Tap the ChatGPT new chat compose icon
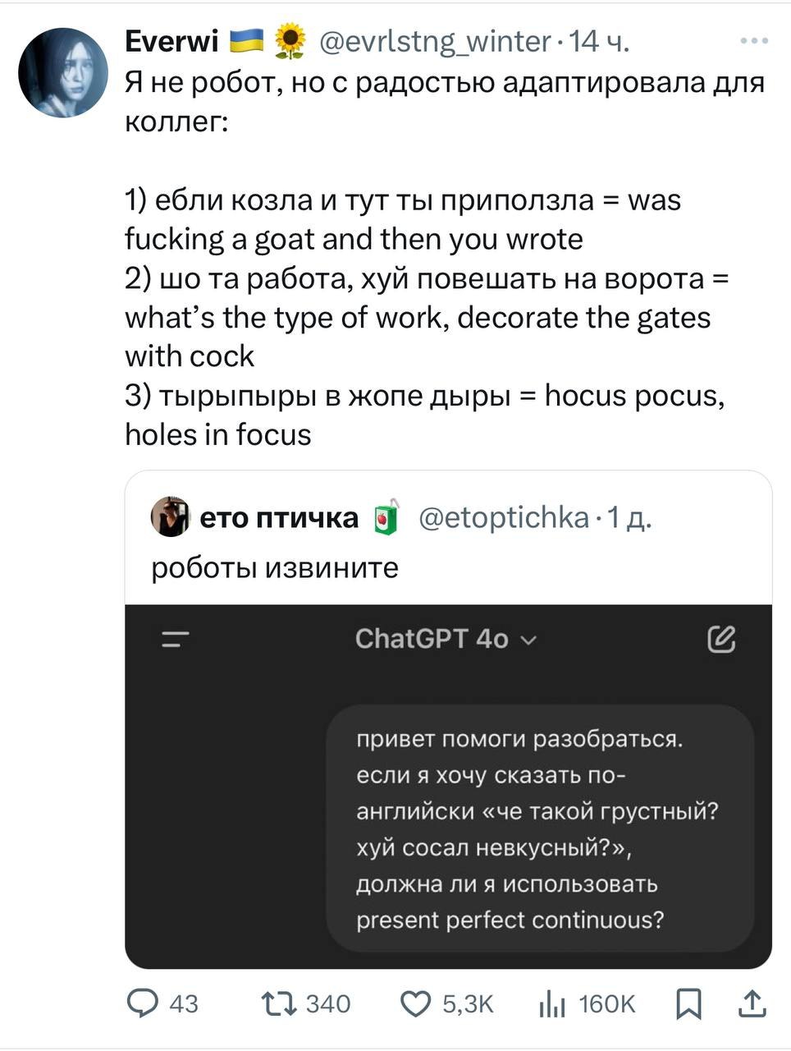Screen dimensions: 791x1051 coord(721,639)
